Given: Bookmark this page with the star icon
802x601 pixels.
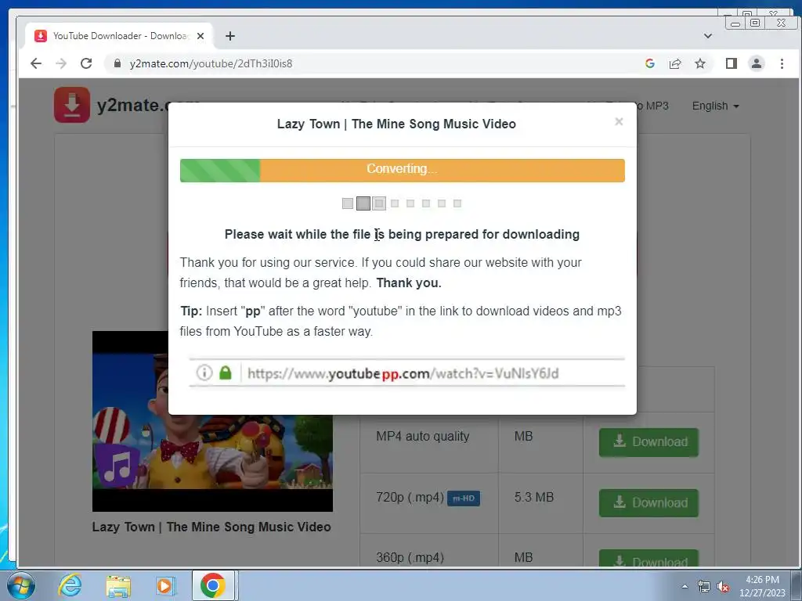Looking at the screenshot, I should click(x=700, y=63).
